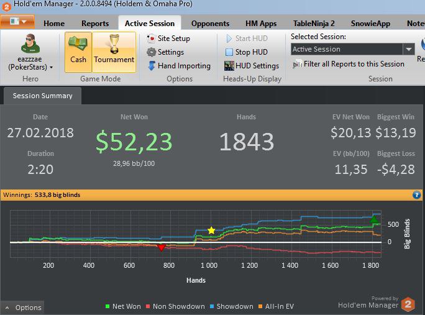The width and height of the screenshot is (425, 315).
Task: Open Site Setup options
Action: [x=168, y=39]
